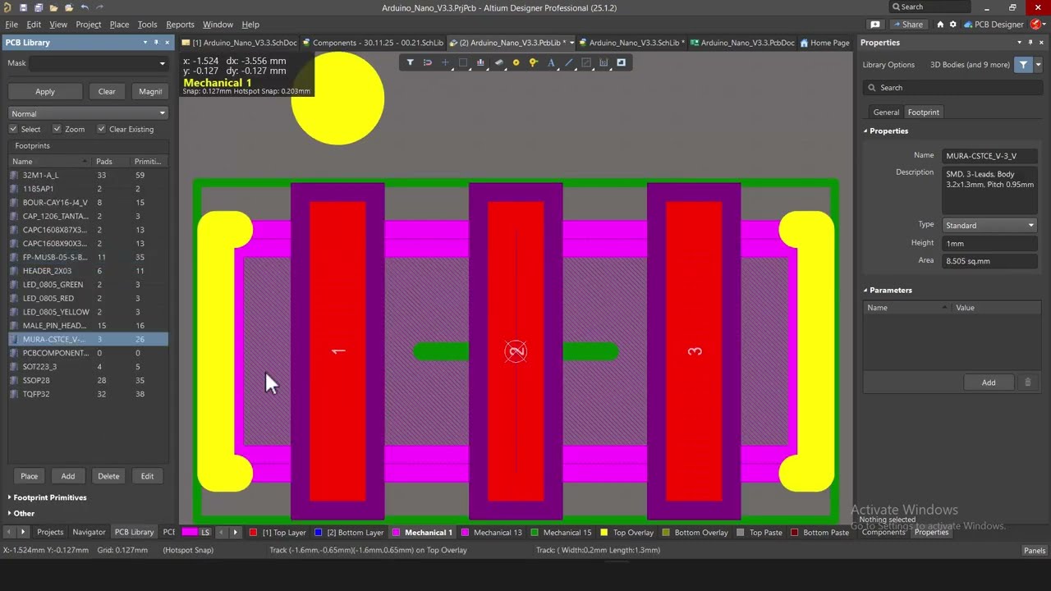
Task: Click the footprint Name field
Action: pos(989,156)
